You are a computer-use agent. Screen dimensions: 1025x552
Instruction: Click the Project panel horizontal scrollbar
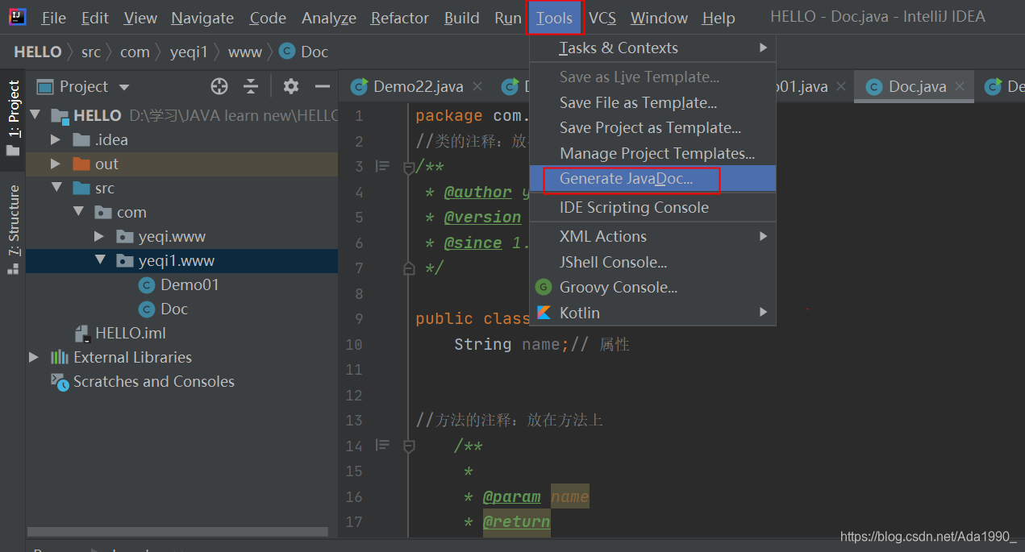pyautogui.click(x=177, y=532)
